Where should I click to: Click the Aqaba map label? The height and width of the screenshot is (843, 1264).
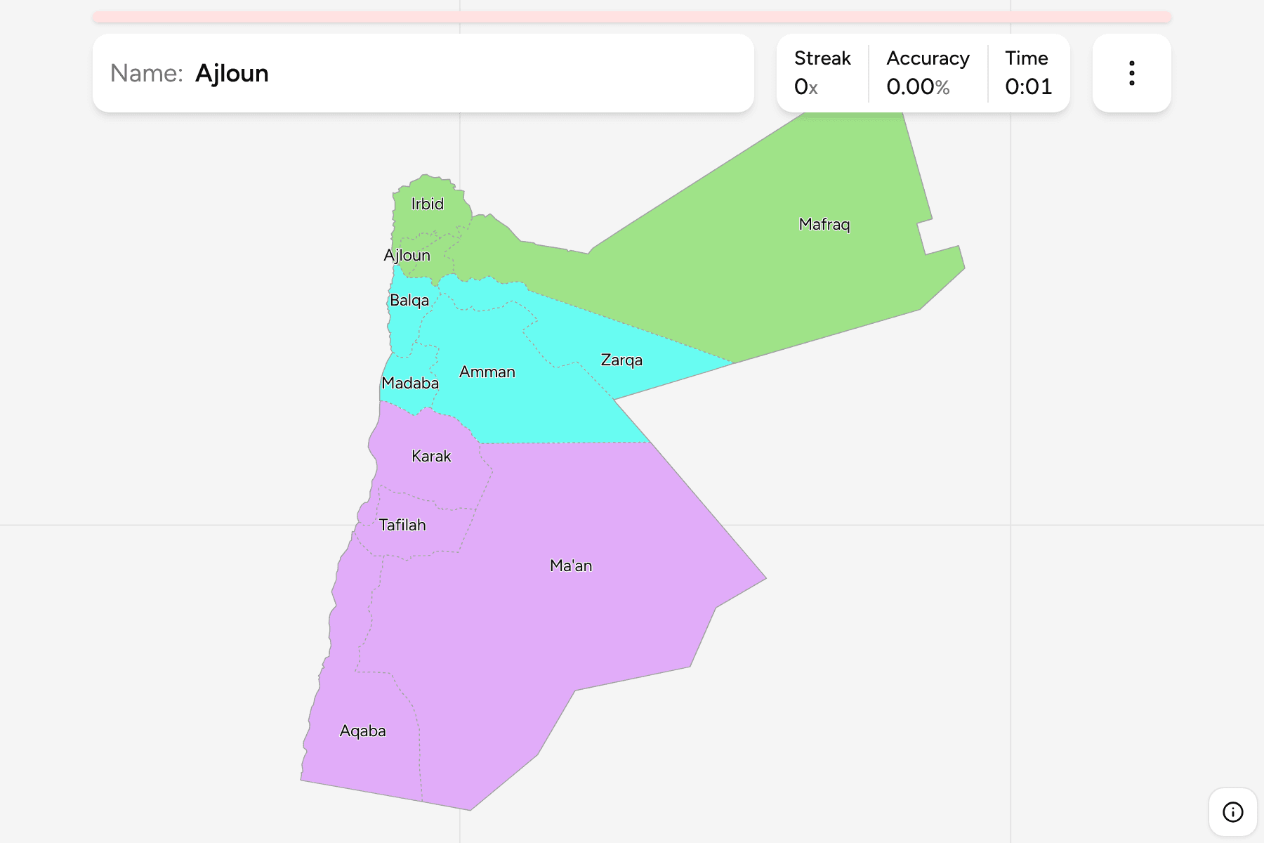(x=363, y=731)
